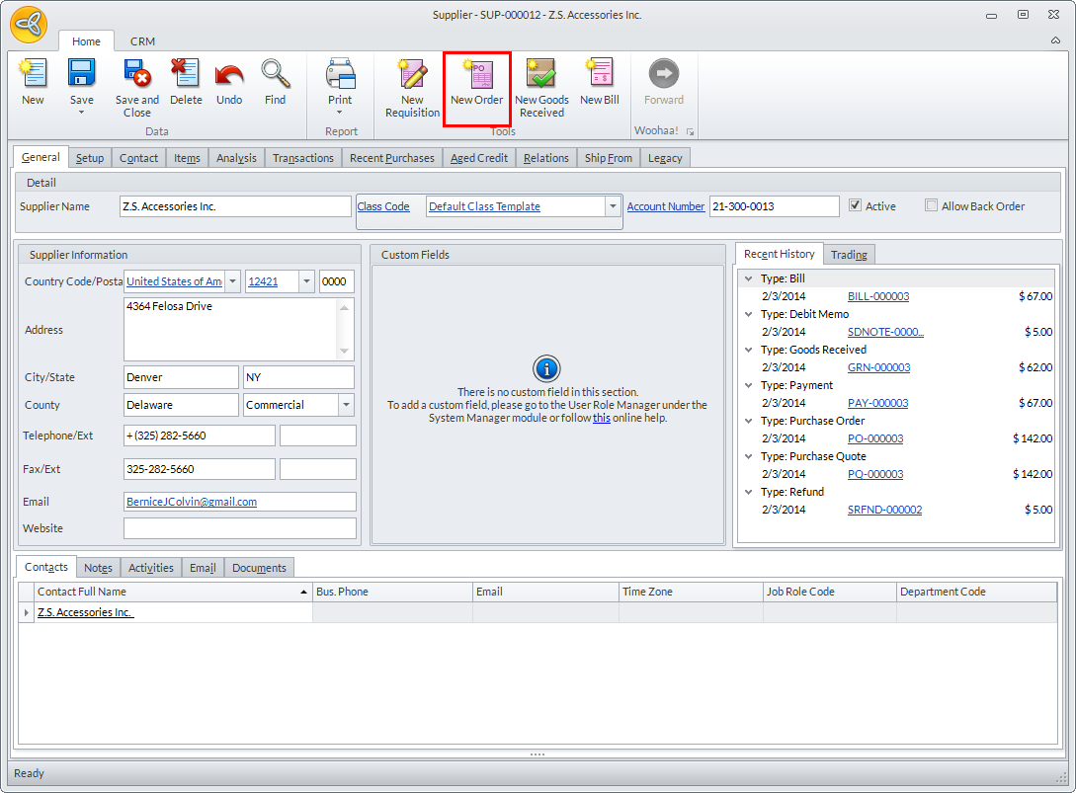Open the Class Code dropdown

coord(613,206)
